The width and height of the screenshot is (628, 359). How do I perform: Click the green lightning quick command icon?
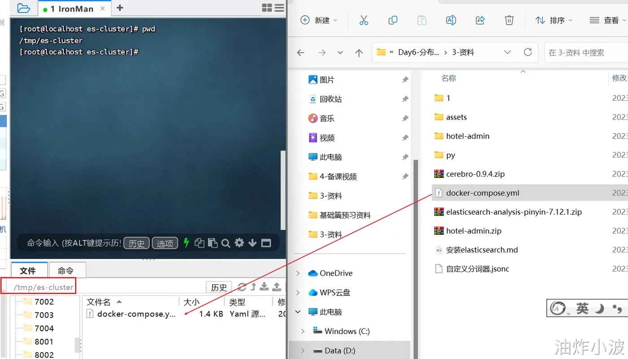coord(187,243)
